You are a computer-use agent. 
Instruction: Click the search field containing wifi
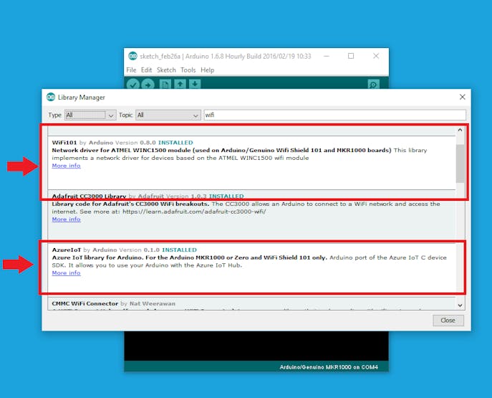coord(334,115)
